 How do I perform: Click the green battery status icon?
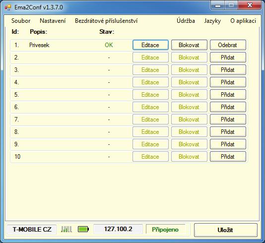pos(83,229)
